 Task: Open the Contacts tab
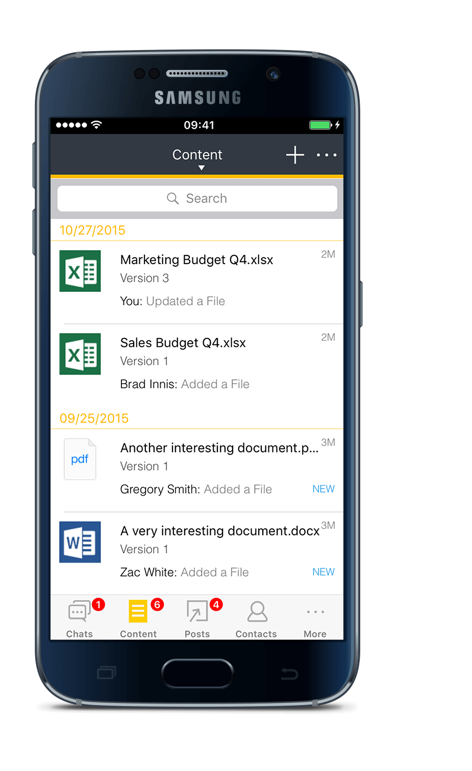tap(256, 618)
